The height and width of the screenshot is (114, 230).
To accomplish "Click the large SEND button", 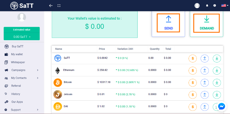I will 169,23.
